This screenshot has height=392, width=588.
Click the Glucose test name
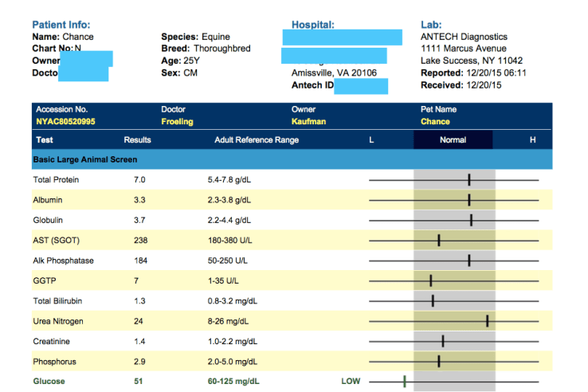(x=49, y=382)
